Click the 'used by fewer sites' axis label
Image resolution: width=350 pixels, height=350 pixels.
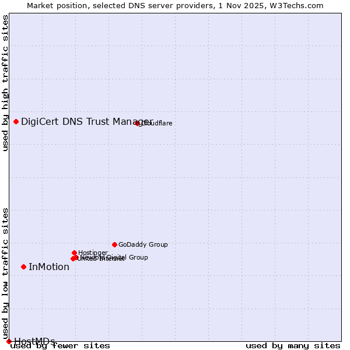point(61,346)
